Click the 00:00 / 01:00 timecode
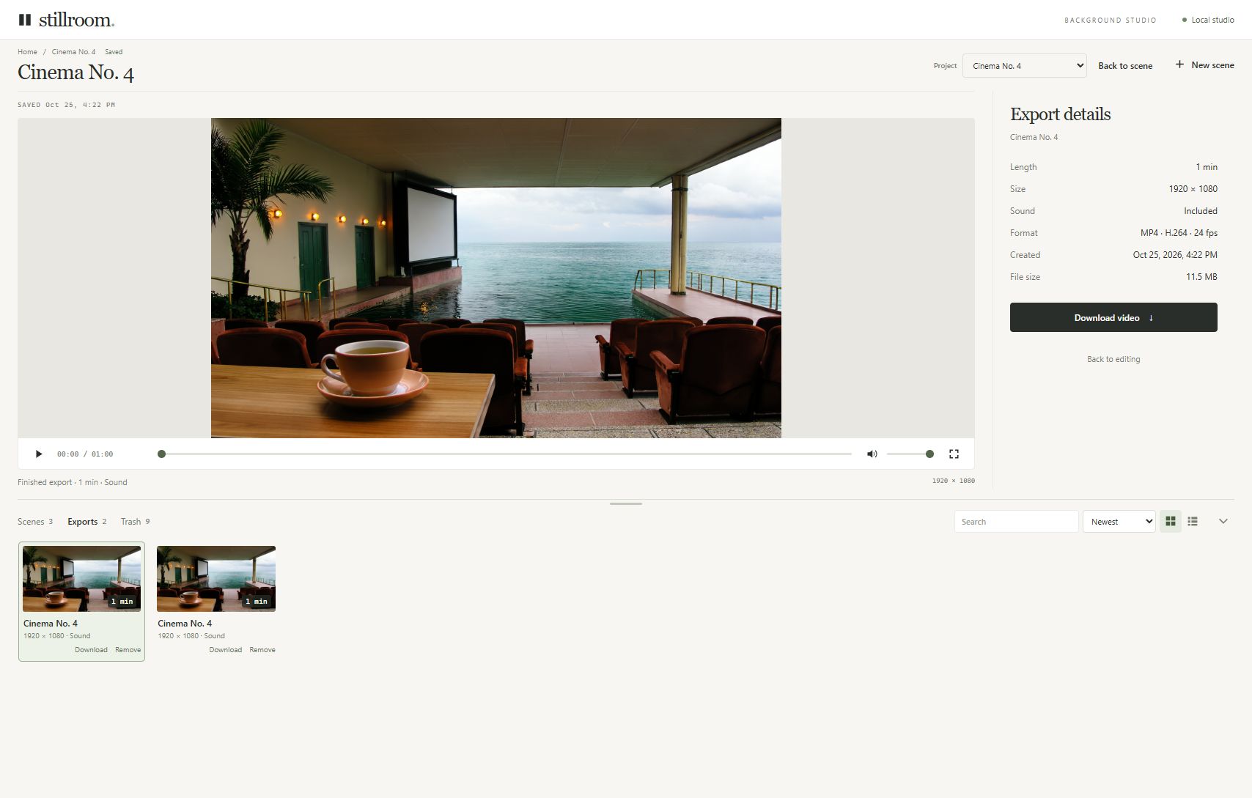The width and height of the screenshot is (1252, 798). [85, 454]
